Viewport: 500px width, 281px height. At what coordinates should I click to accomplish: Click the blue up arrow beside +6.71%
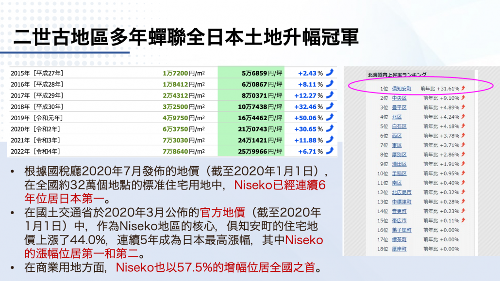click(x=330, y=151)
